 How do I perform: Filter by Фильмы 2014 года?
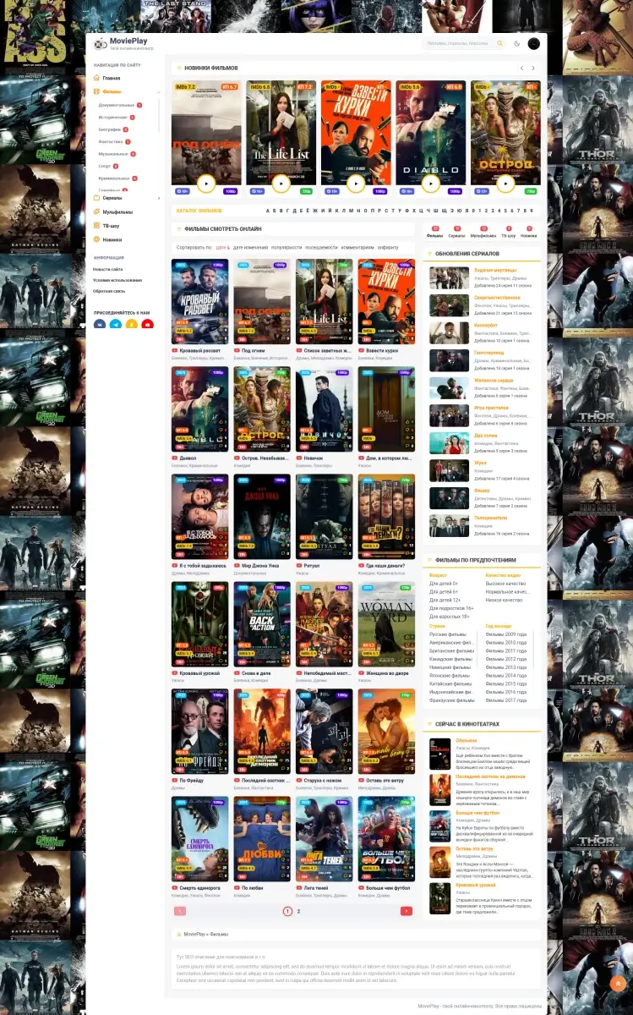(505, 676)
